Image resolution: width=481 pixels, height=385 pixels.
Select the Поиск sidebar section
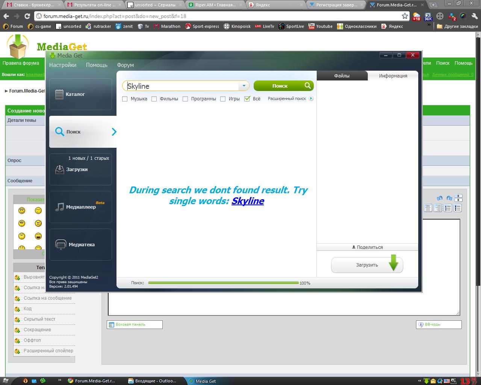pyautogui.click(x=83, y=132)
